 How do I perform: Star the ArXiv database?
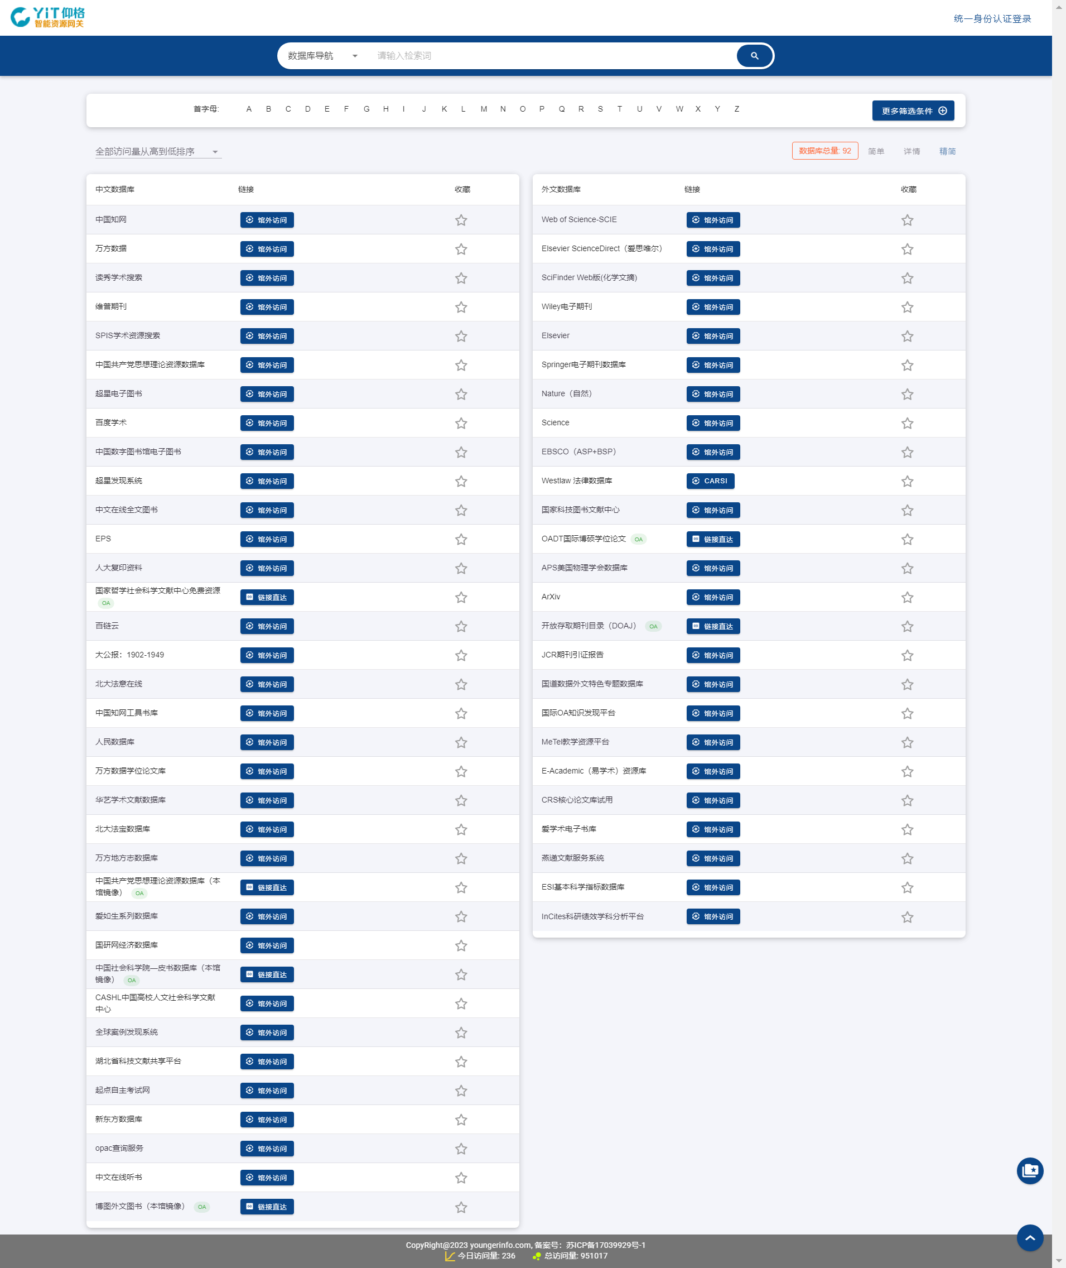pos(907,597)
